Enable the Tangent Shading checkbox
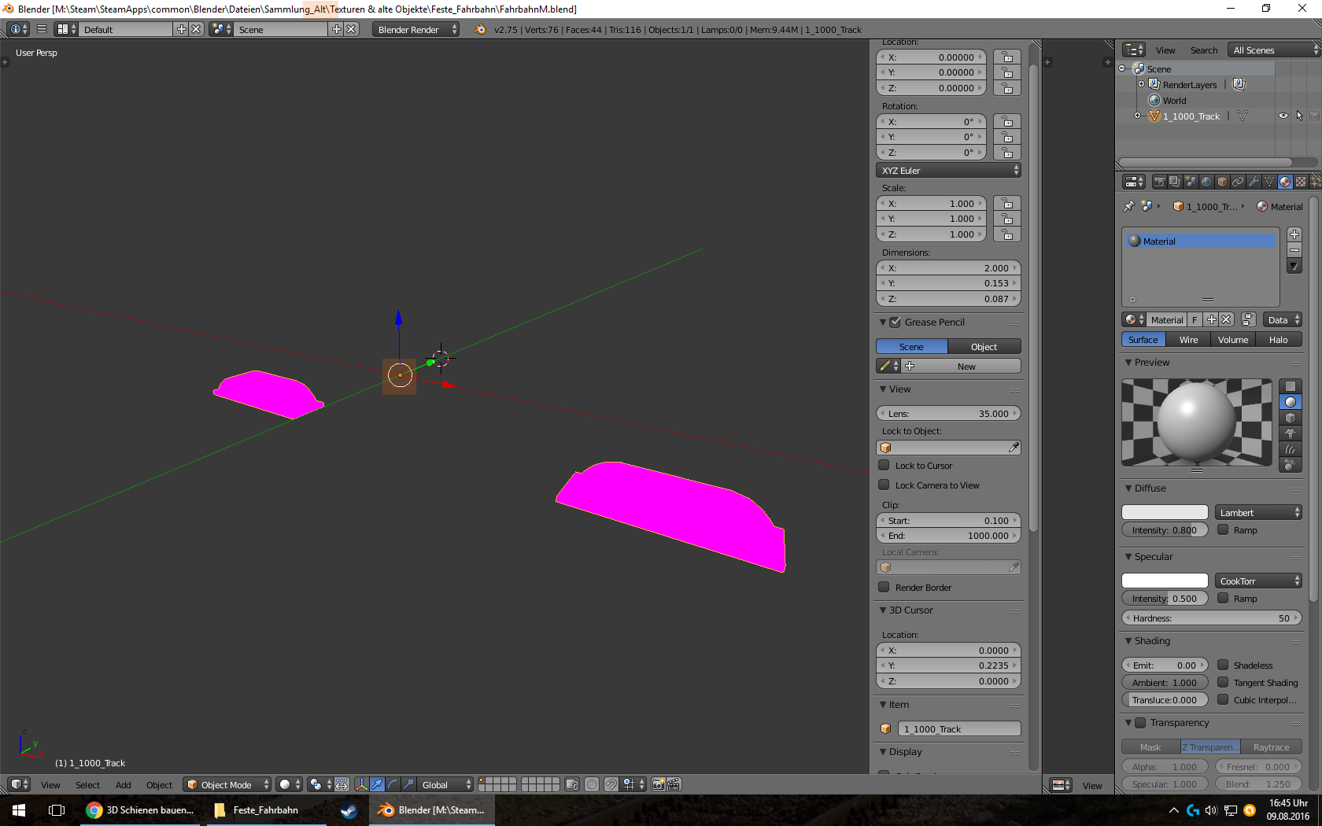Image resolution: width=1322 pixels, height=826 pixels. point(1223,682)
